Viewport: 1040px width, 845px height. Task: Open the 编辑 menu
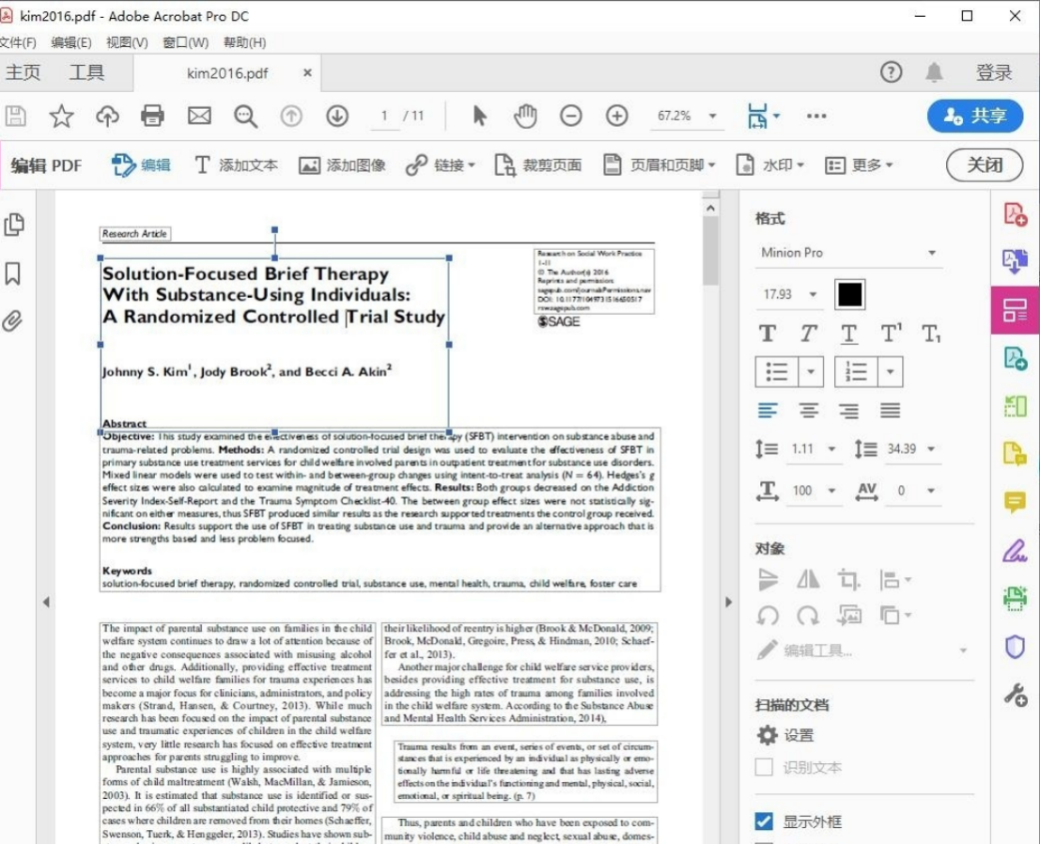pyautogui.click(x=71, y=42)
